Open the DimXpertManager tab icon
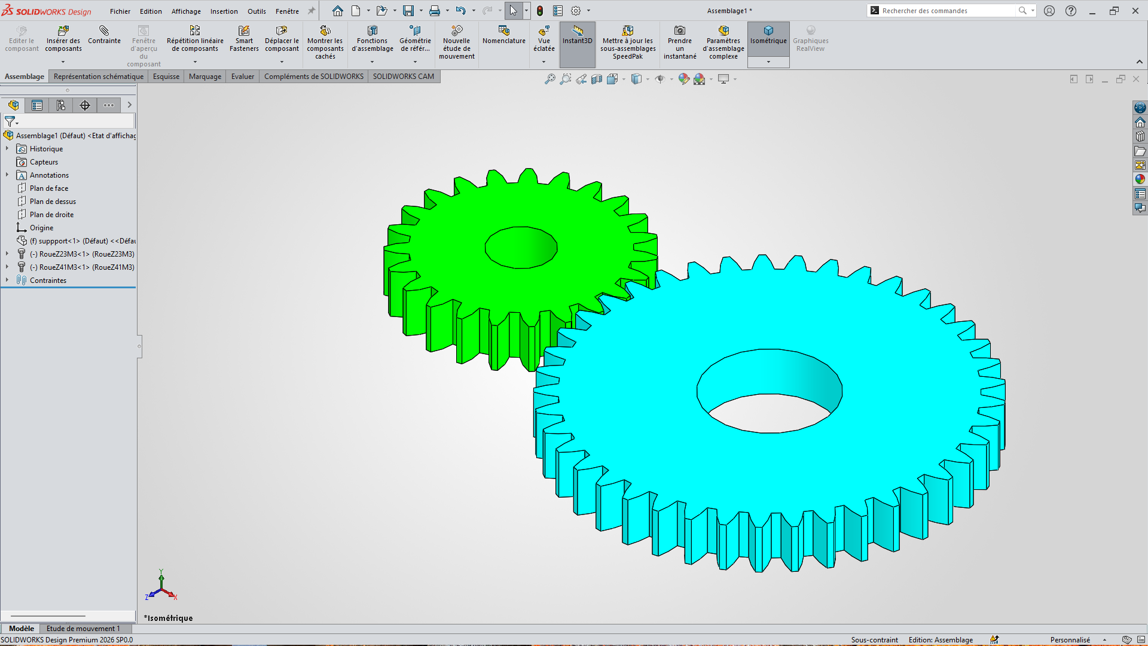This screenshot has width=1148, height=646. point(85,105)
